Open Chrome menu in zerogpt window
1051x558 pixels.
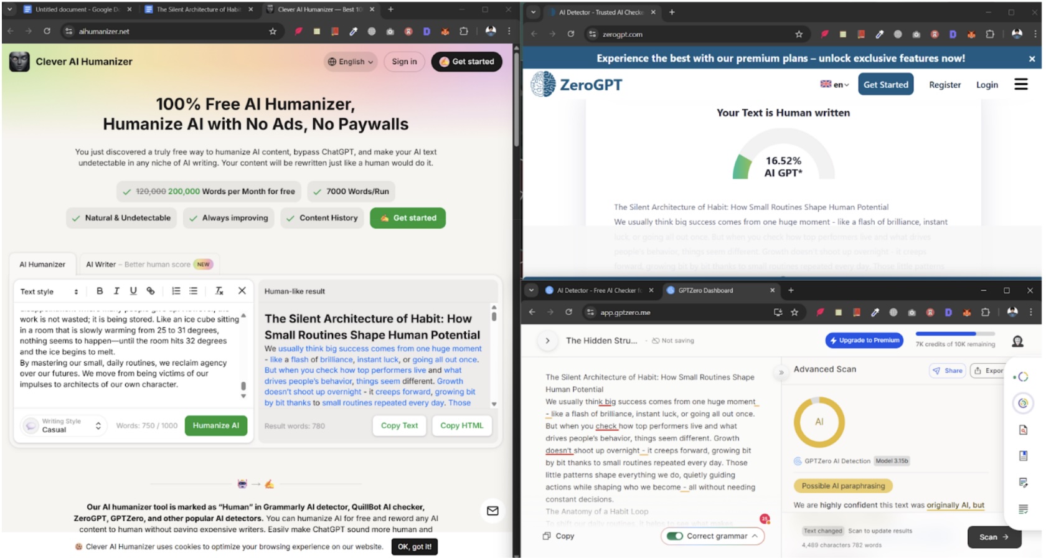(1034, 34)
